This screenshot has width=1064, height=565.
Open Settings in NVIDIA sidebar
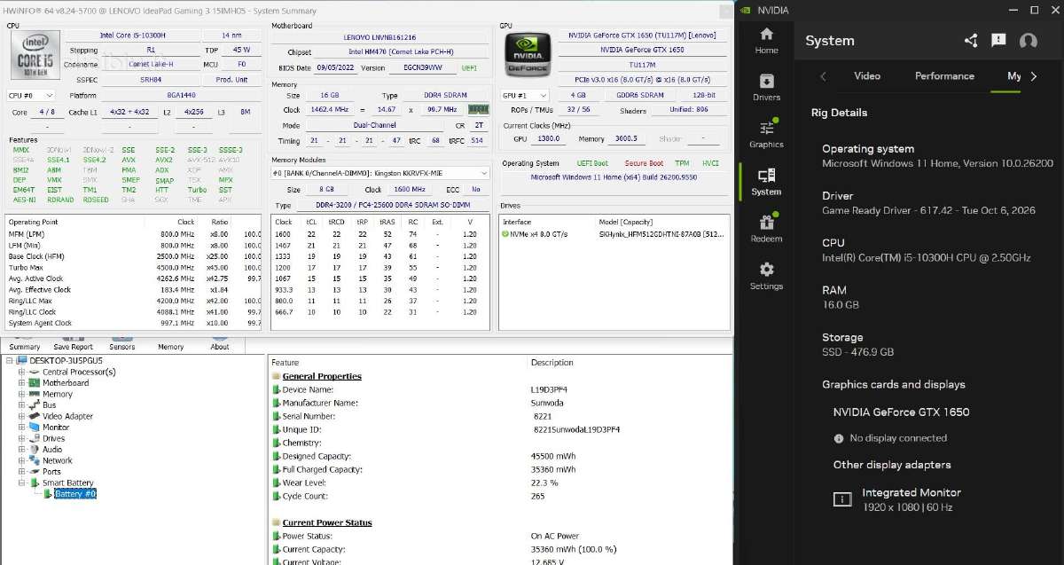766,276
